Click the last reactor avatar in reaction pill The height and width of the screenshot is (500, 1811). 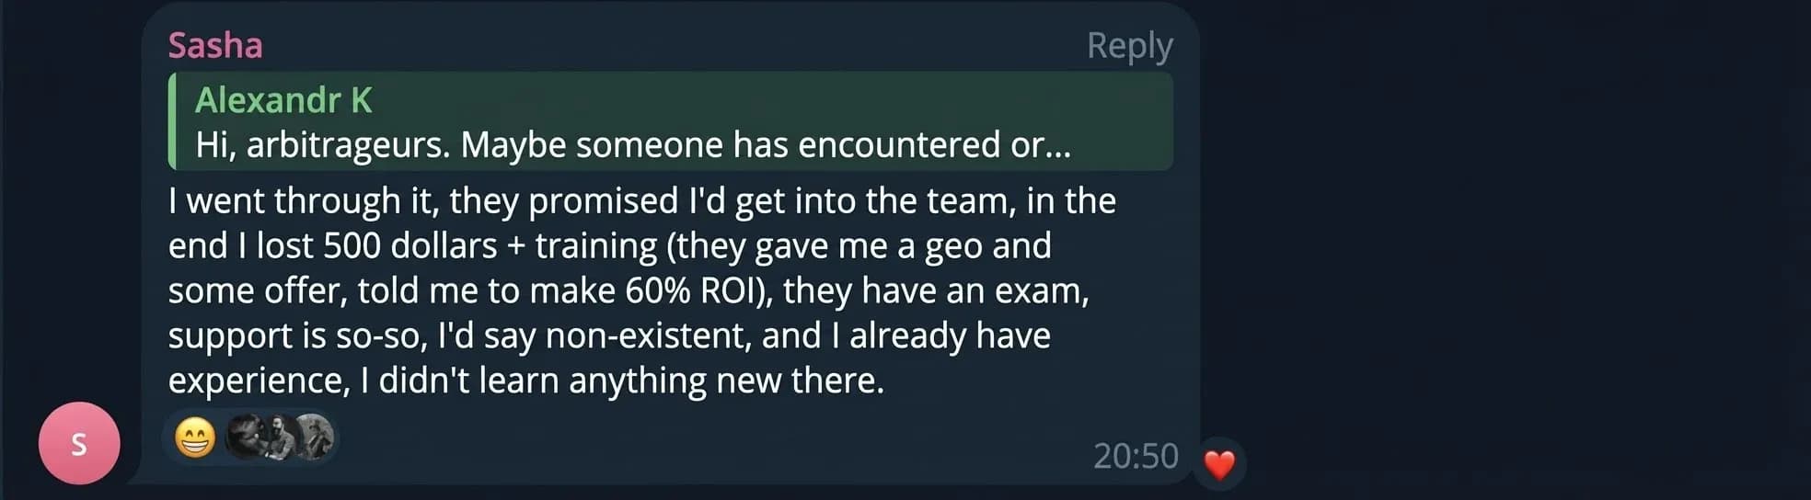pyautogui.click(x=313, y=437)
